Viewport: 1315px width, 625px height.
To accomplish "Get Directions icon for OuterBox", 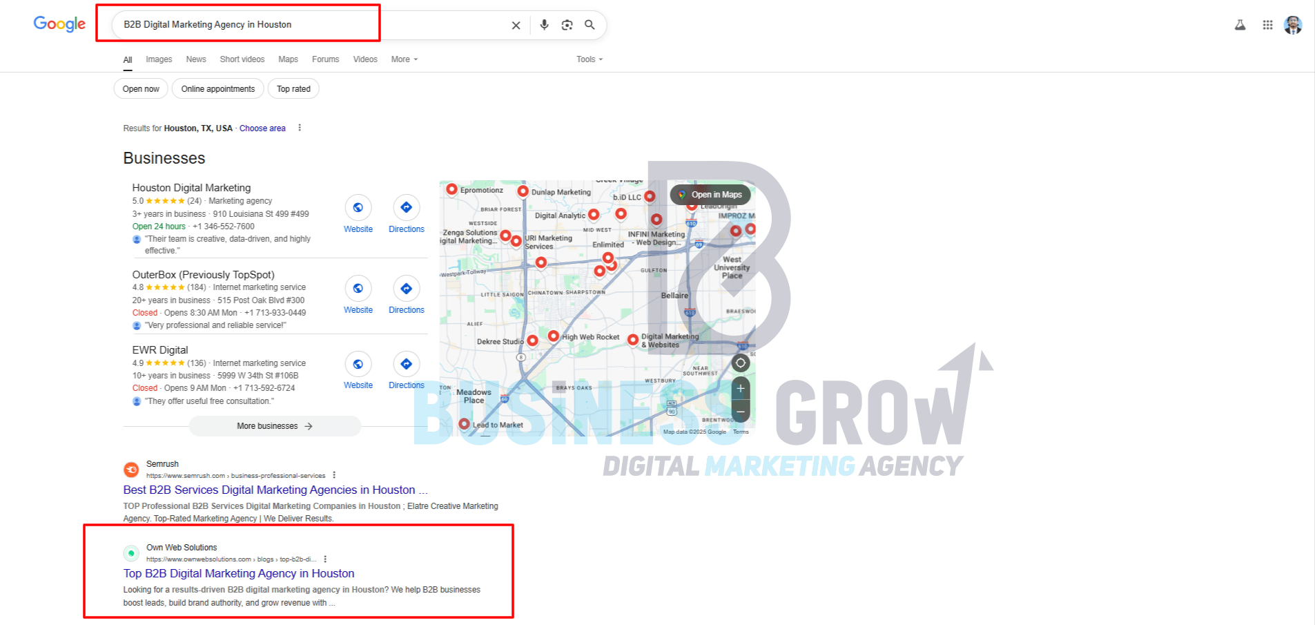I will (407, 289).
